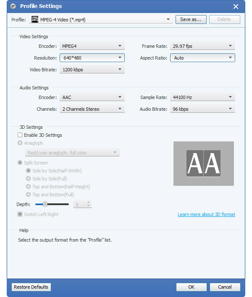Image resolution: width=252 pixels, height=297 pixels.
Task: Enable 3D Settings checkbox
Action: [20, 135]
